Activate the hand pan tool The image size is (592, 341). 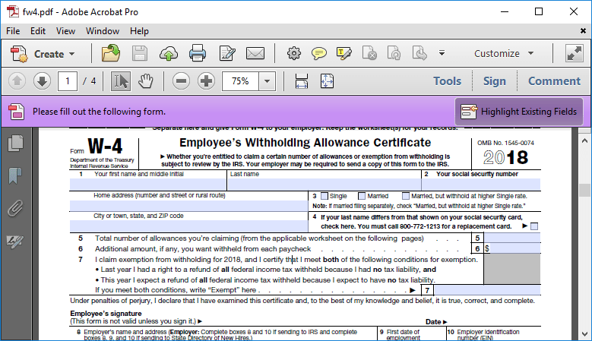(x=145, y=81)
